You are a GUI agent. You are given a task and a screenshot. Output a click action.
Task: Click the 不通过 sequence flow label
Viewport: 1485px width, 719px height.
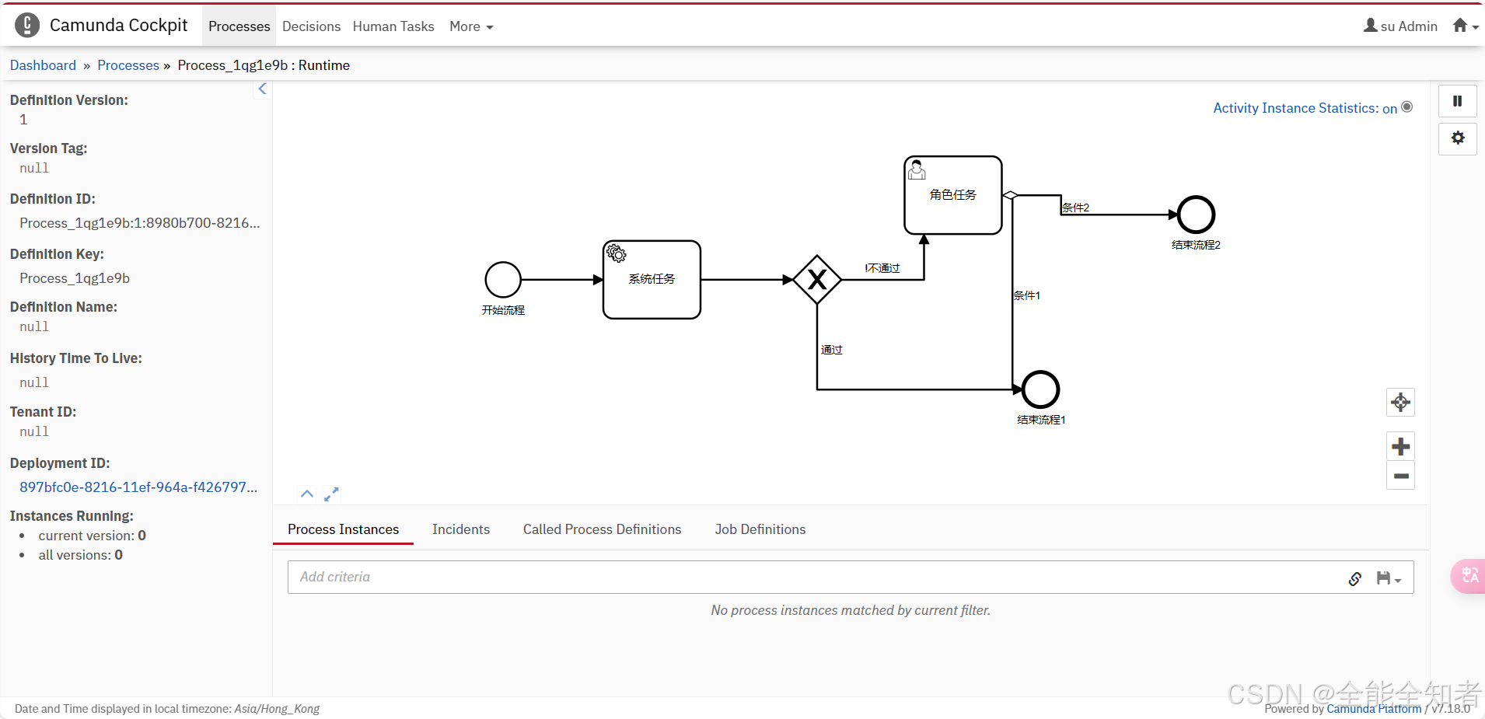pyautogui.click(x=882, y=268)
